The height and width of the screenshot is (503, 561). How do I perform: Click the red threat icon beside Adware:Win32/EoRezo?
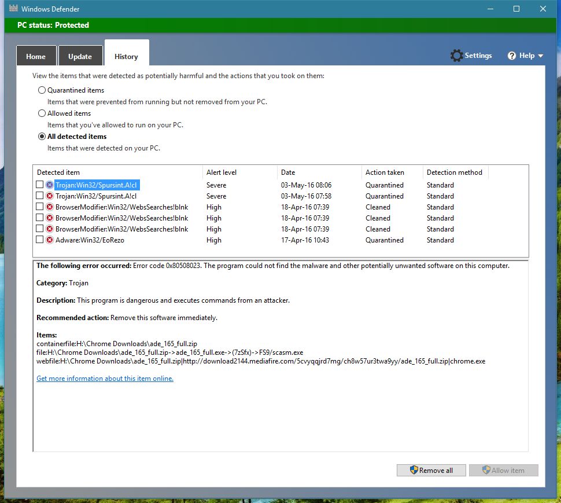pos(50,240)
